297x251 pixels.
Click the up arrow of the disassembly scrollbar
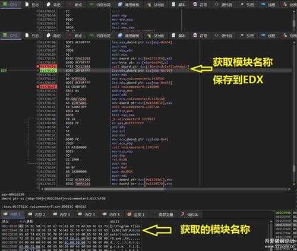294,42
